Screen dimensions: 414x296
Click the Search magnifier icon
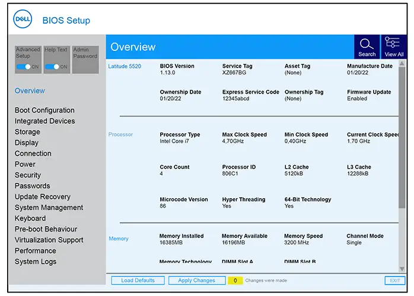[x=367, y=45]
